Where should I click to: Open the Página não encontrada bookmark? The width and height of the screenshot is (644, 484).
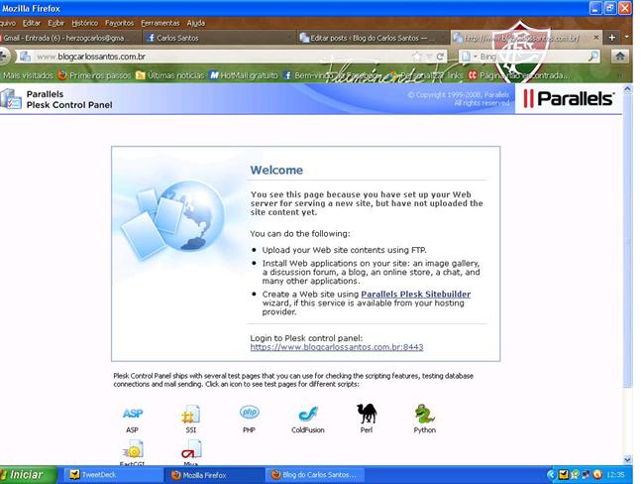pos(519,75)
